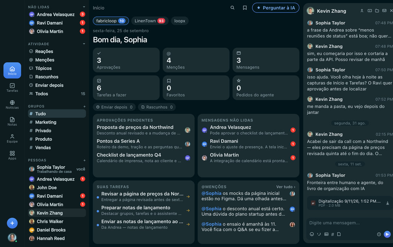Open Ver tudo link in Menções
The width and height of the screenshot is (393, 247).
286,187
